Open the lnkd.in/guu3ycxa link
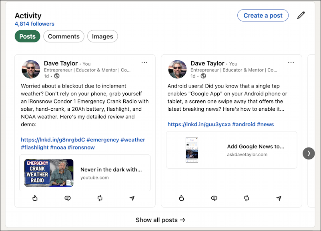Screen dimensions: 321x231 [199, 124]
